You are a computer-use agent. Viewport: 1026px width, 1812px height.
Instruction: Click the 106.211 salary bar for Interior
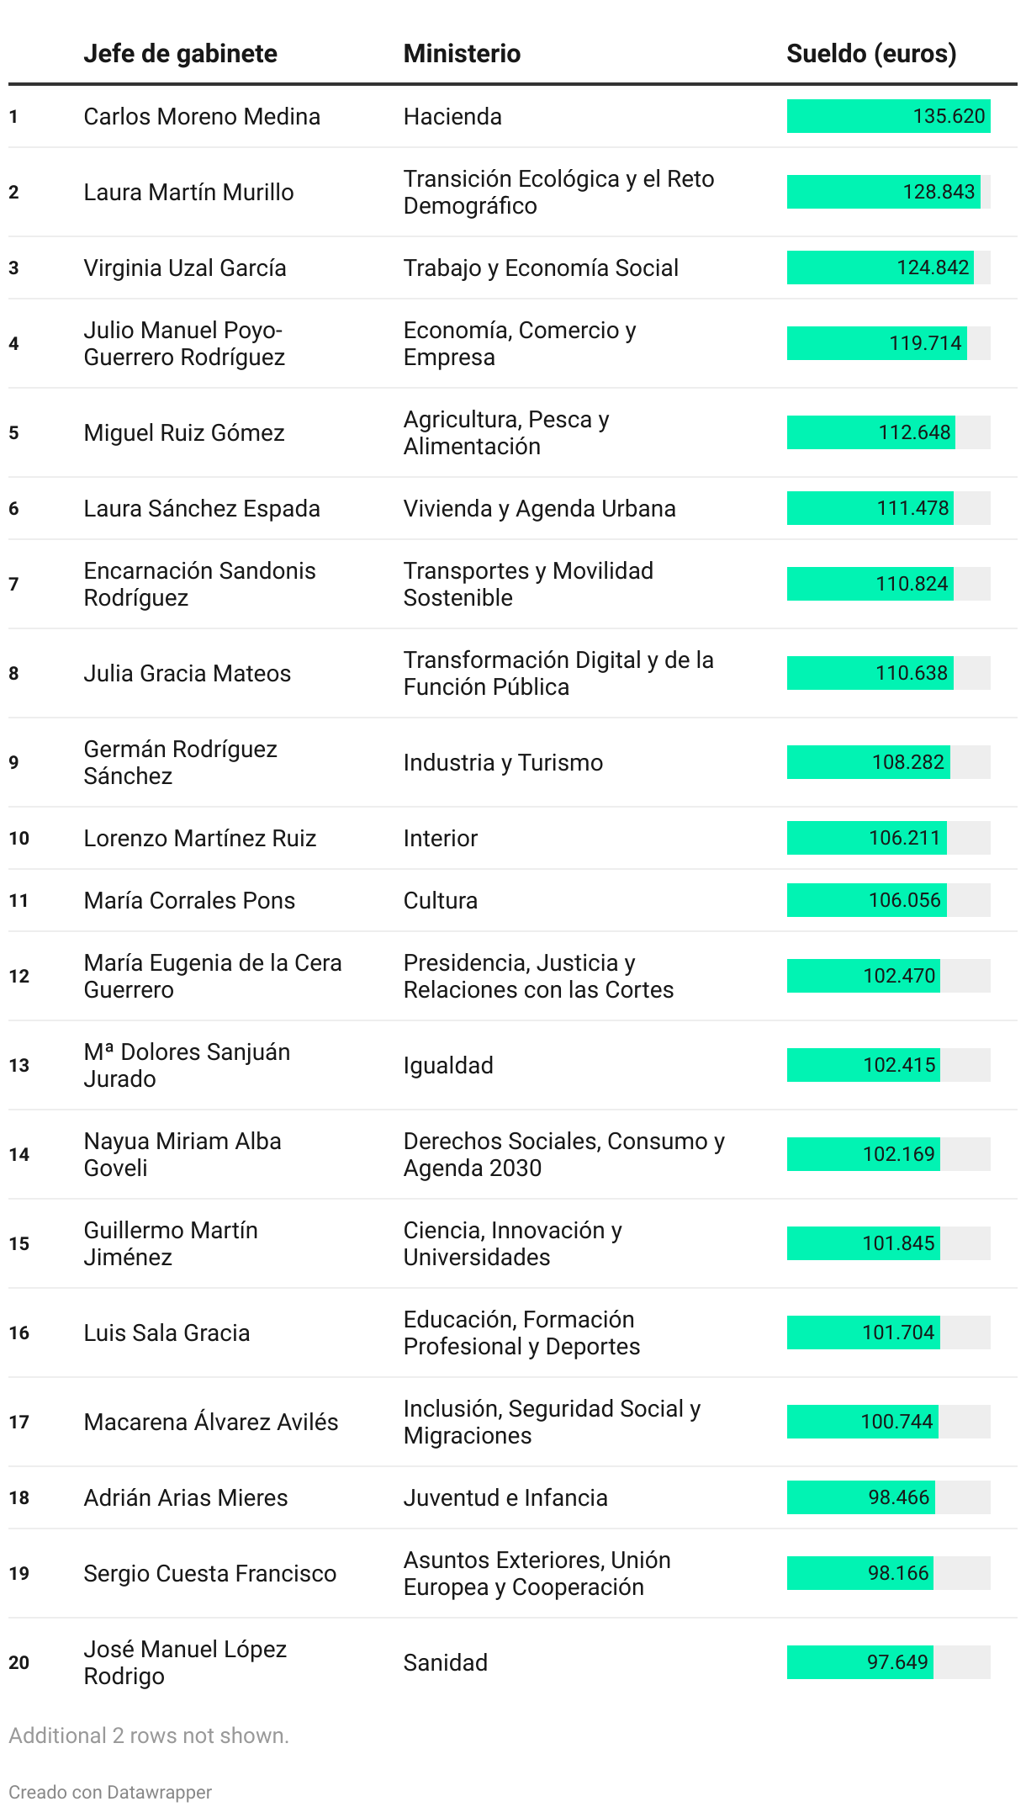(x=867, y=838)
